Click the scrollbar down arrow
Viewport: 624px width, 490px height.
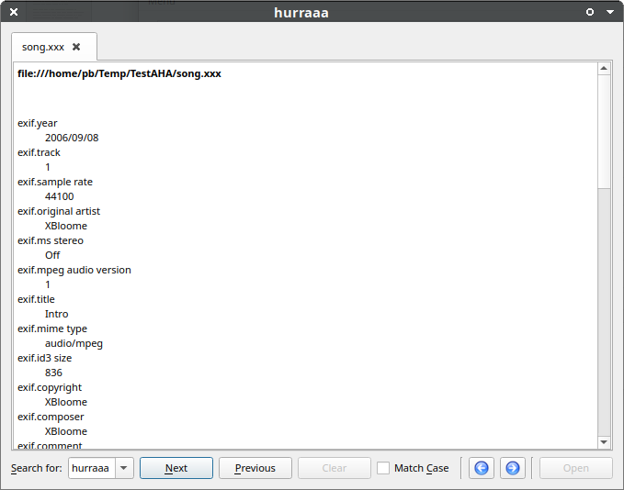pos(604,442)
